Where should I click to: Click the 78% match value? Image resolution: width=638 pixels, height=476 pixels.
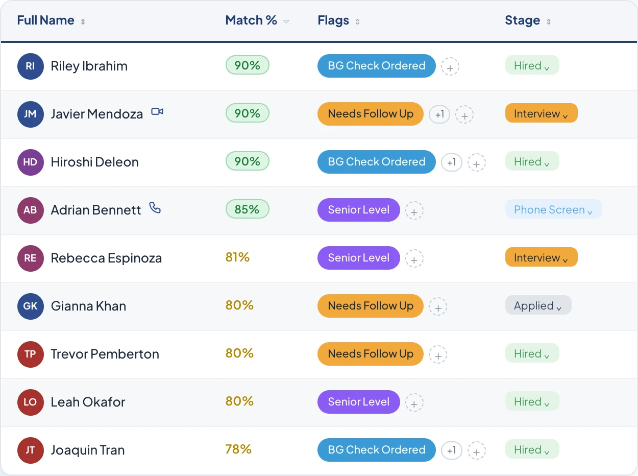pyautogui.click(x=238, y=449)
